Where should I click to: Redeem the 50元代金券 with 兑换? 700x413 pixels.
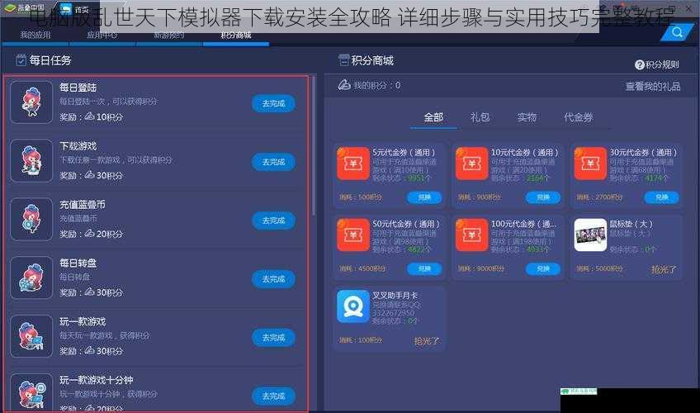pos(424,268)
